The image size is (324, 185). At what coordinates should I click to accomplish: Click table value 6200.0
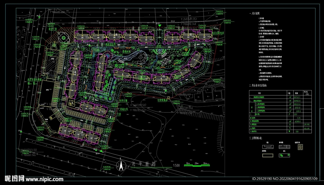[x=297, y=122]
